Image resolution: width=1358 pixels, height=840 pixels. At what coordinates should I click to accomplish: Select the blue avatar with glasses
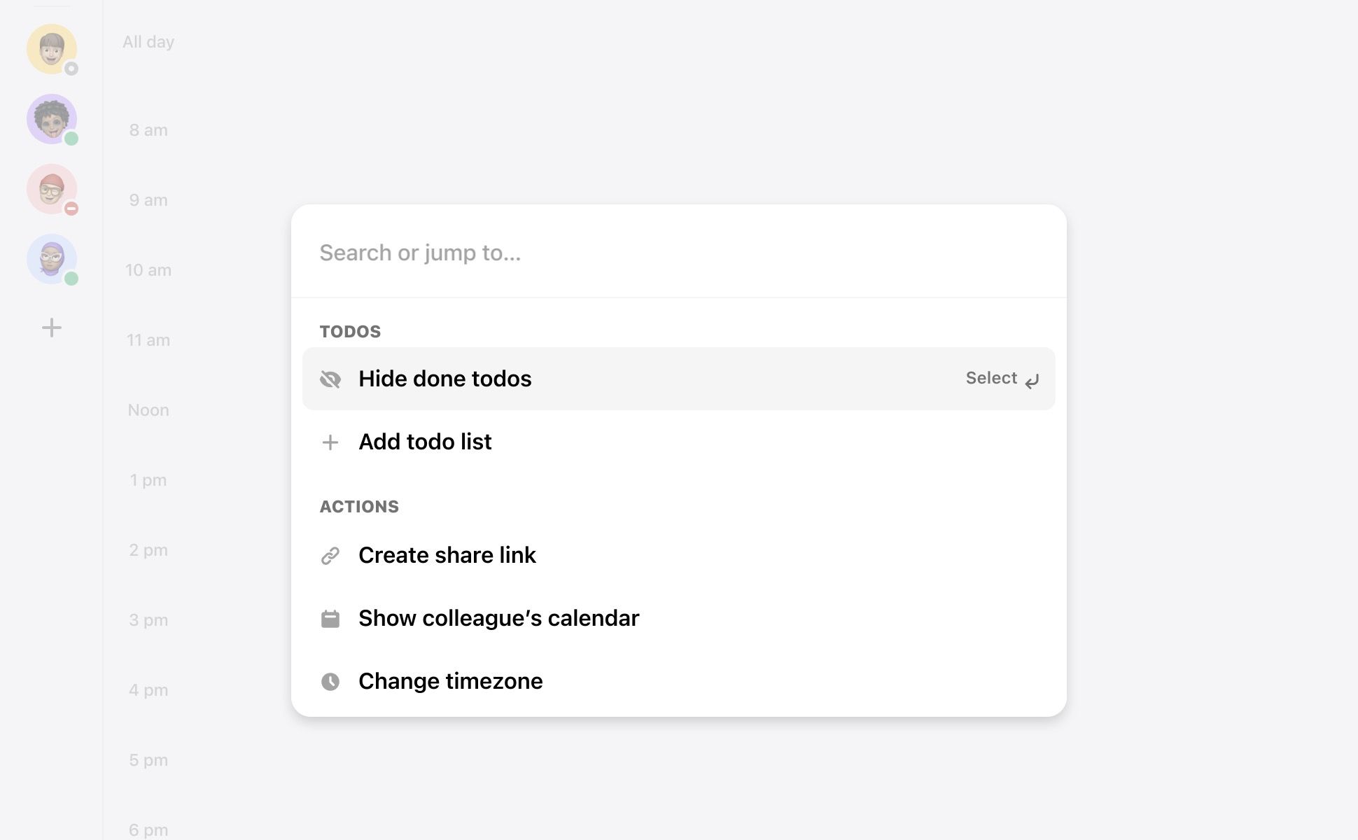tap(51, 258)
